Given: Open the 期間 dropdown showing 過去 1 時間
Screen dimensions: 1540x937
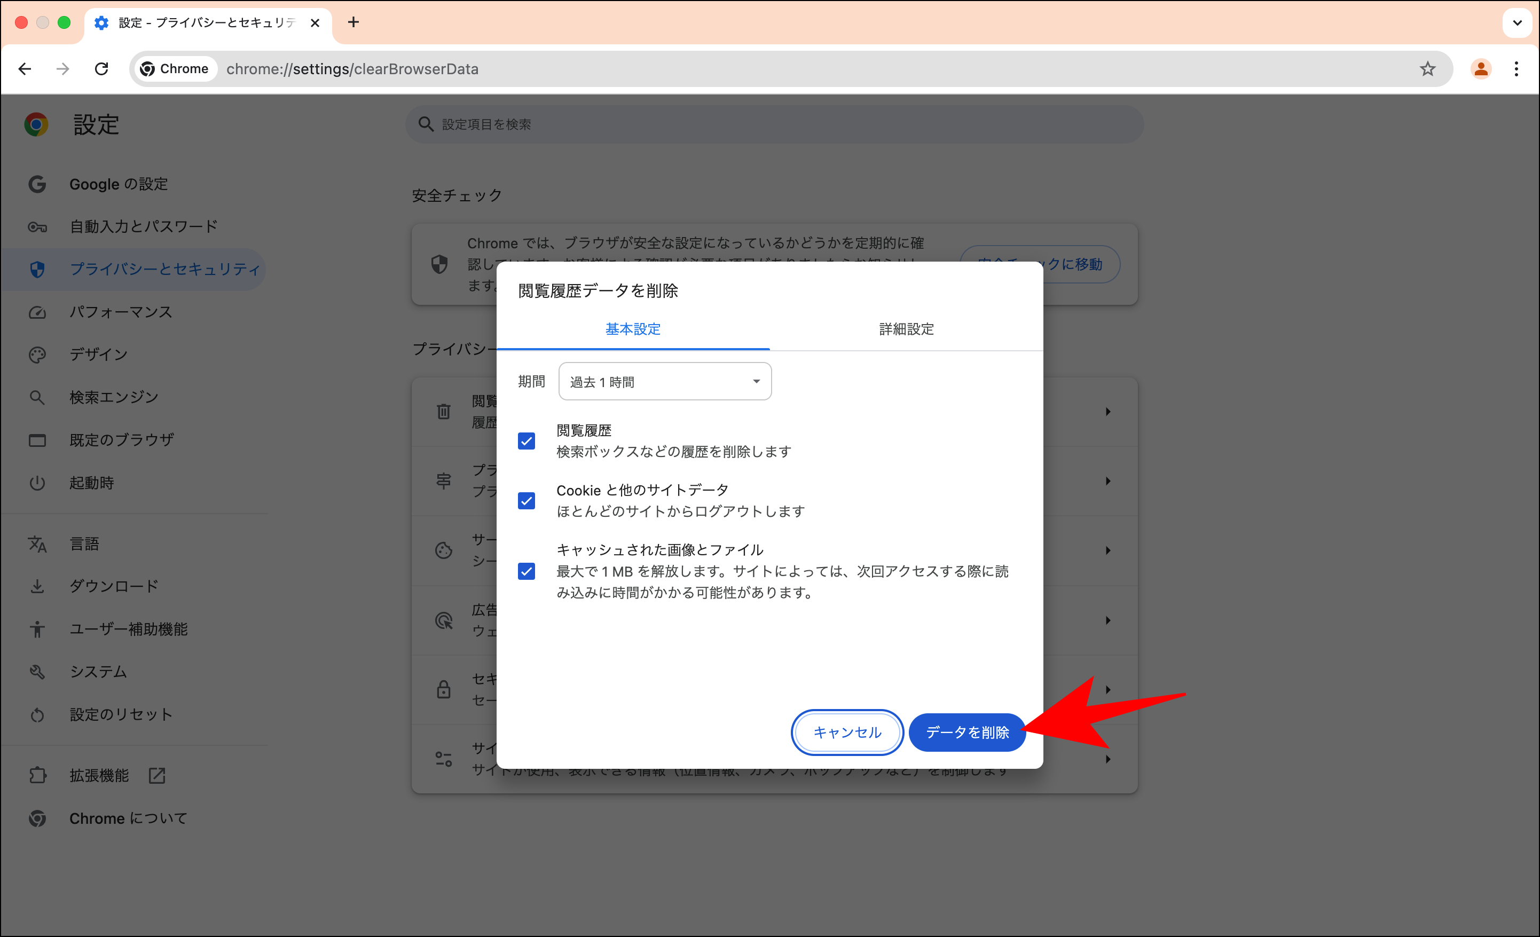Looking at the screenshot, I should click(x=665, y=381).
